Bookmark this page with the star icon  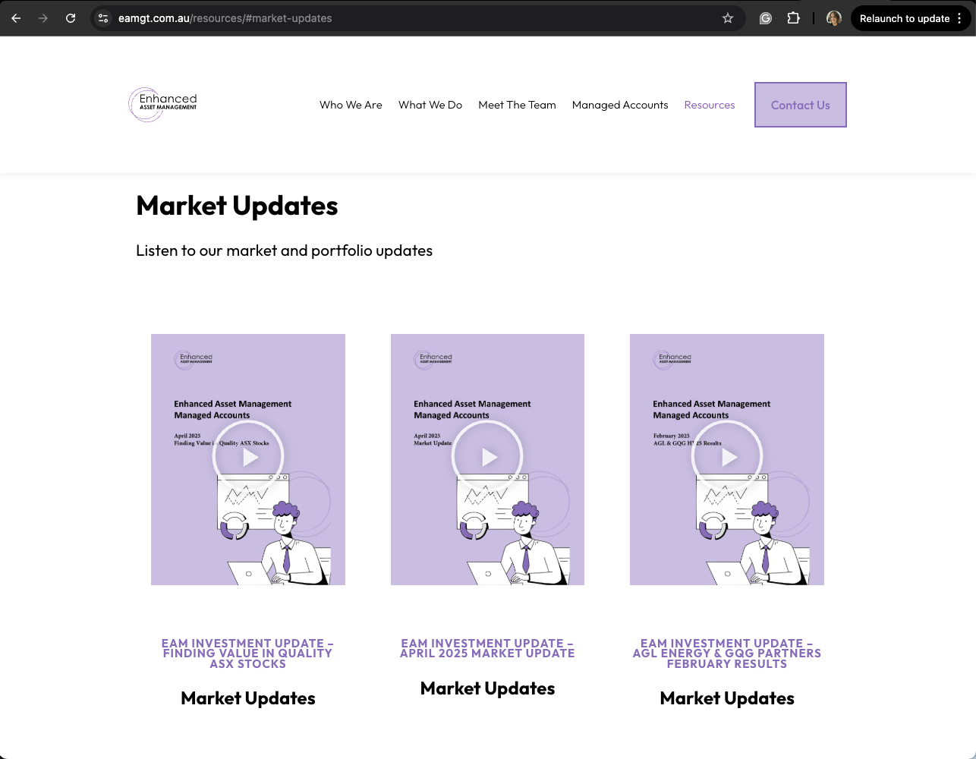[728, 18]
